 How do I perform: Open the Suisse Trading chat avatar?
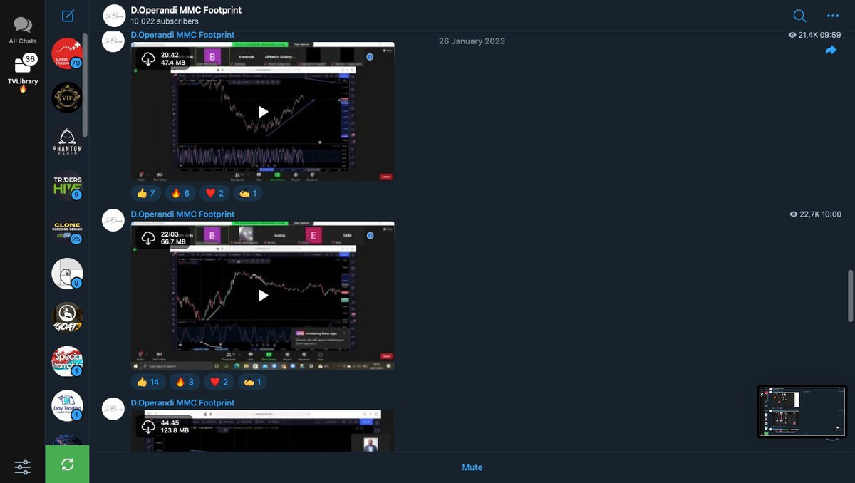click(x=67, y=53)
